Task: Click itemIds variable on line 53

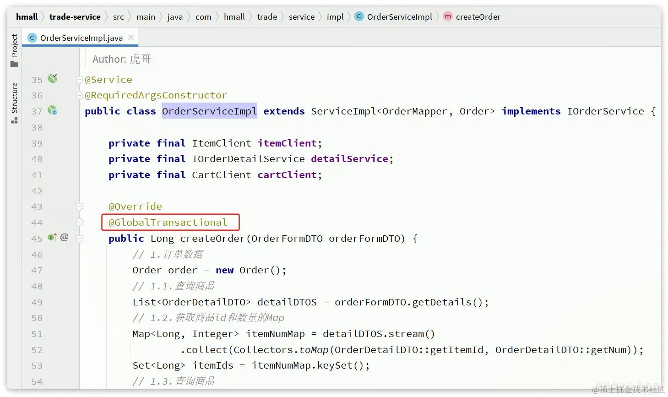Action: point(212,365)
